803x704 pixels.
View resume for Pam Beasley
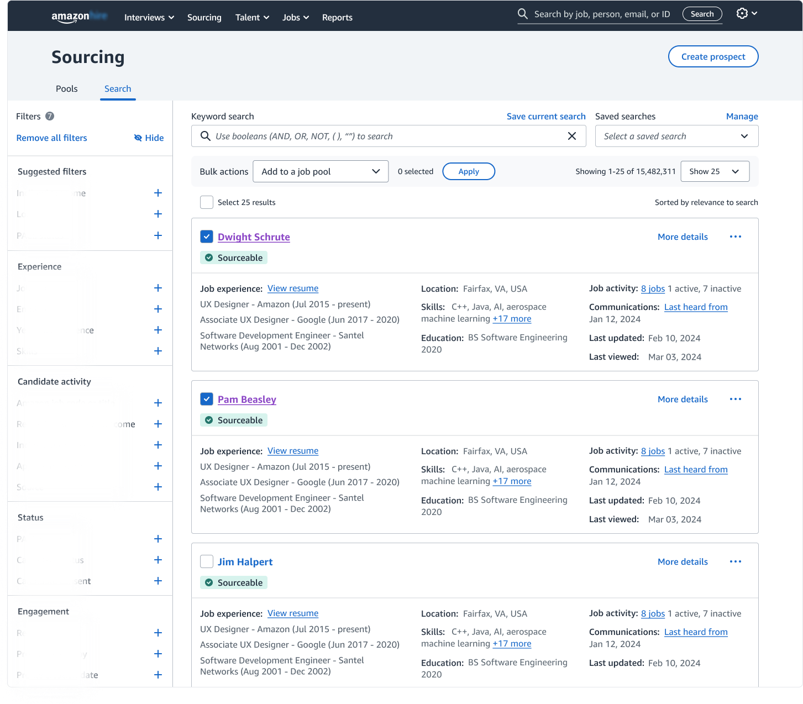click(x=293, y=451)
